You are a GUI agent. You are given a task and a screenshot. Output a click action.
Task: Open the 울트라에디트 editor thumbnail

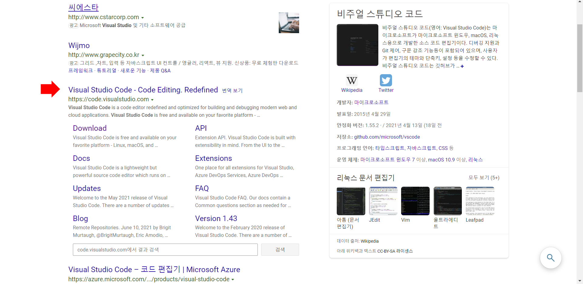point(448,201)
